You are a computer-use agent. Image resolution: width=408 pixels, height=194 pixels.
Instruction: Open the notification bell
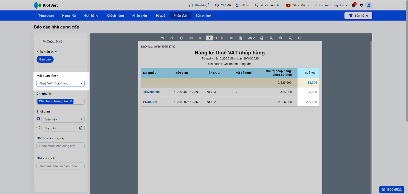(x=354, y=5)
